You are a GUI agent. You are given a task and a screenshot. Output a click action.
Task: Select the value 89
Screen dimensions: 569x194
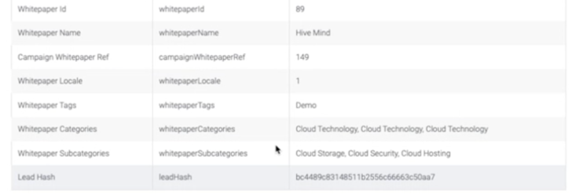point(300,9)
